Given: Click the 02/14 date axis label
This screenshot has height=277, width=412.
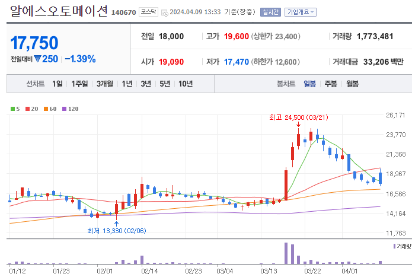Looking at the screenshot, I should 149,271.
